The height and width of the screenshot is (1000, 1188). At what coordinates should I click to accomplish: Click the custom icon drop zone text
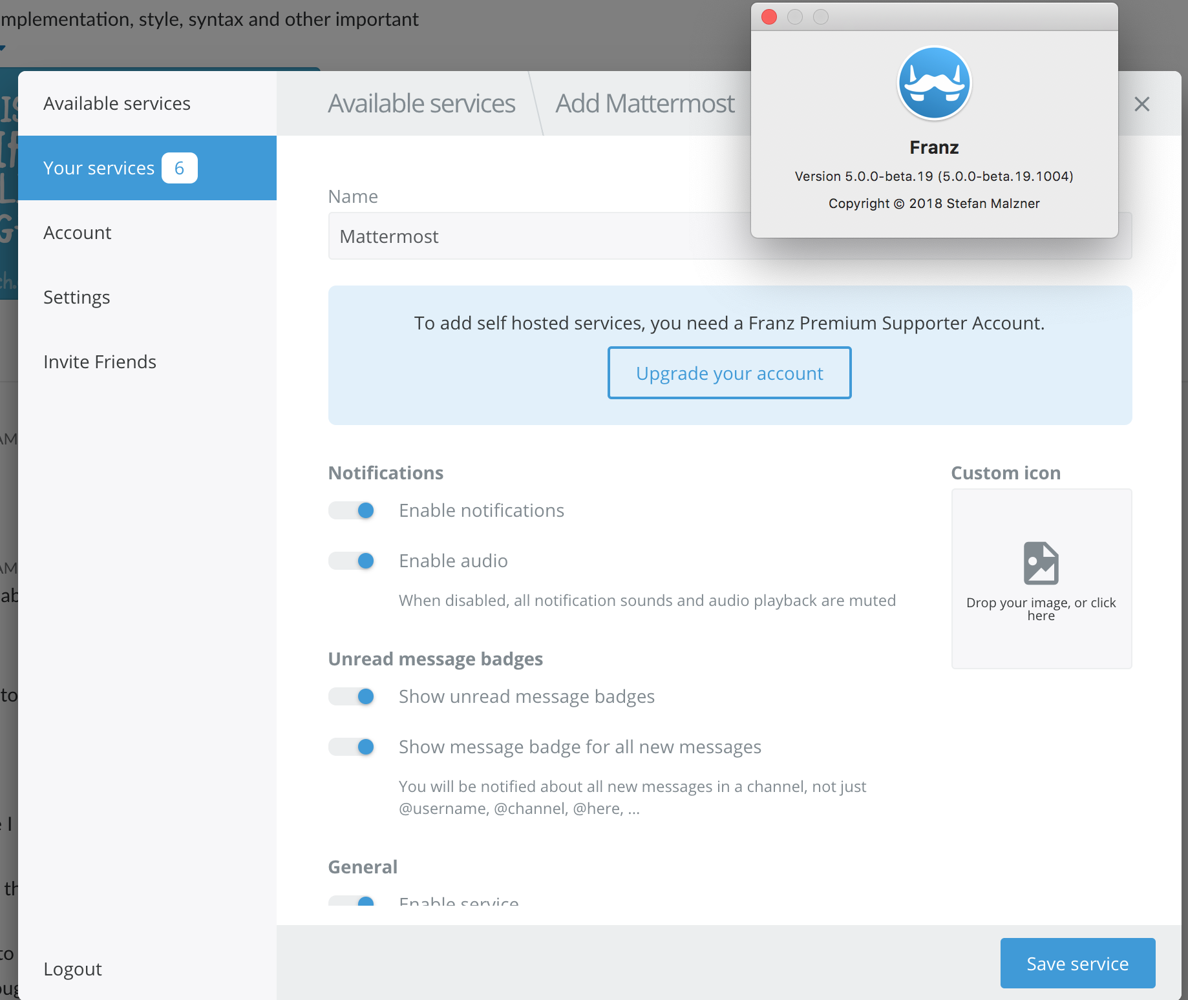point(1041,609)
